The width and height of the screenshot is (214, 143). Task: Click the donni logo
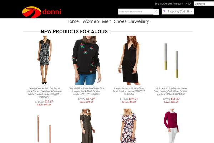click(x=42, y=12)
